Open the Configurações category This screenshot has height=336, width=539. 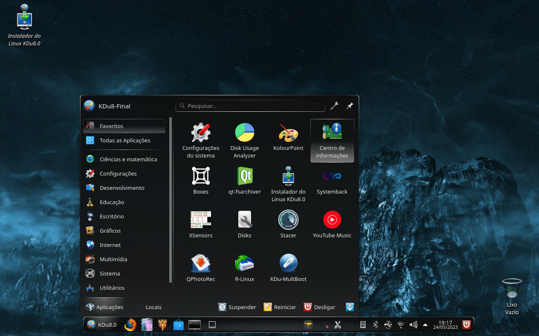[x=124, y=173]
